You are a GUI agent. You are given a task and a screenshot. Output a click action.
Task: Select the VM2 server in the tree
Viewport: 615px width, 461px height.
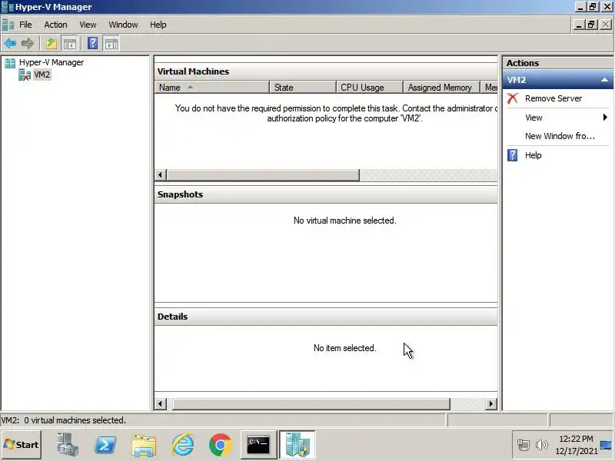click(x=42, y=75)
